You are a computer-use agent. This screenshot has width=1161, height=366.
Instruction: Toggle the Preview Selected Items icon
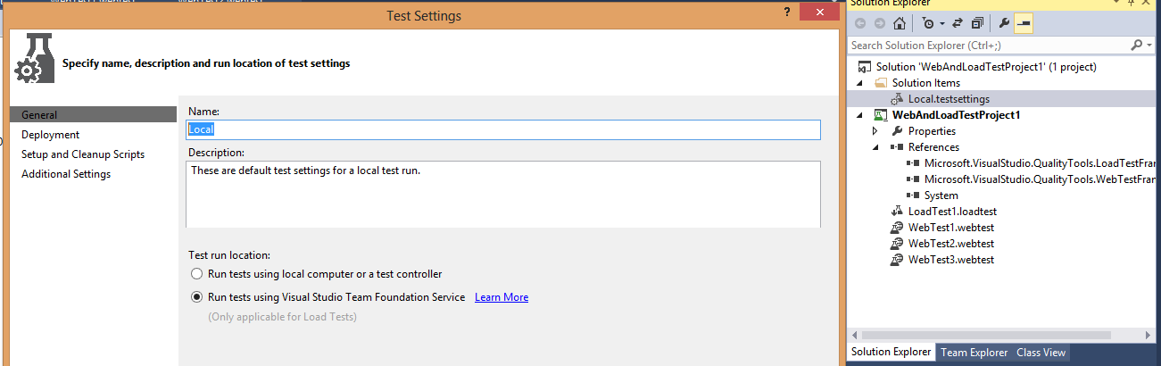coord(1023,23)
